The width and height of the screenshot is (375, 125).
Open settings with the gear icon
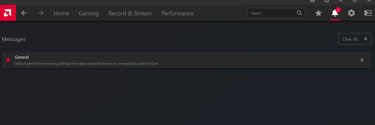[x=351, y=13]
